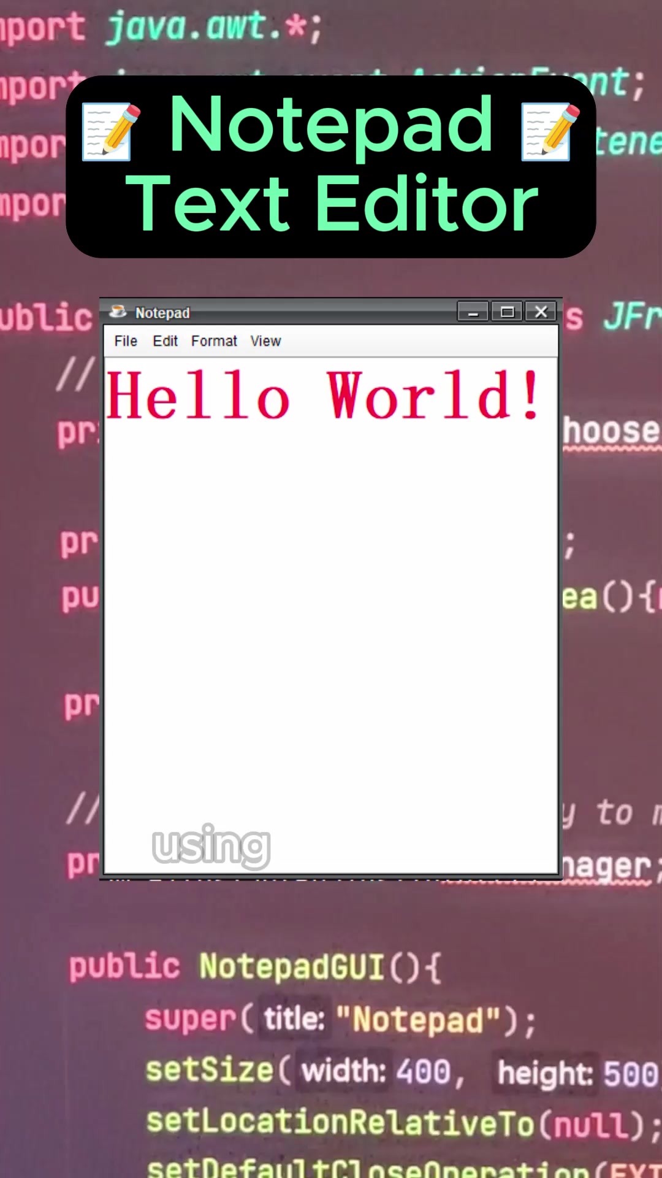This screenshot has width=662, height=1178.
Task: Click the left memo pencil emoji in banner
Action: pyautogui.click(x=112, y=131)
